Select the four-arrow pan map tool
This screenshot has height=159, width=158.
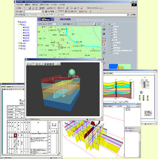click(x=104, y=53)
